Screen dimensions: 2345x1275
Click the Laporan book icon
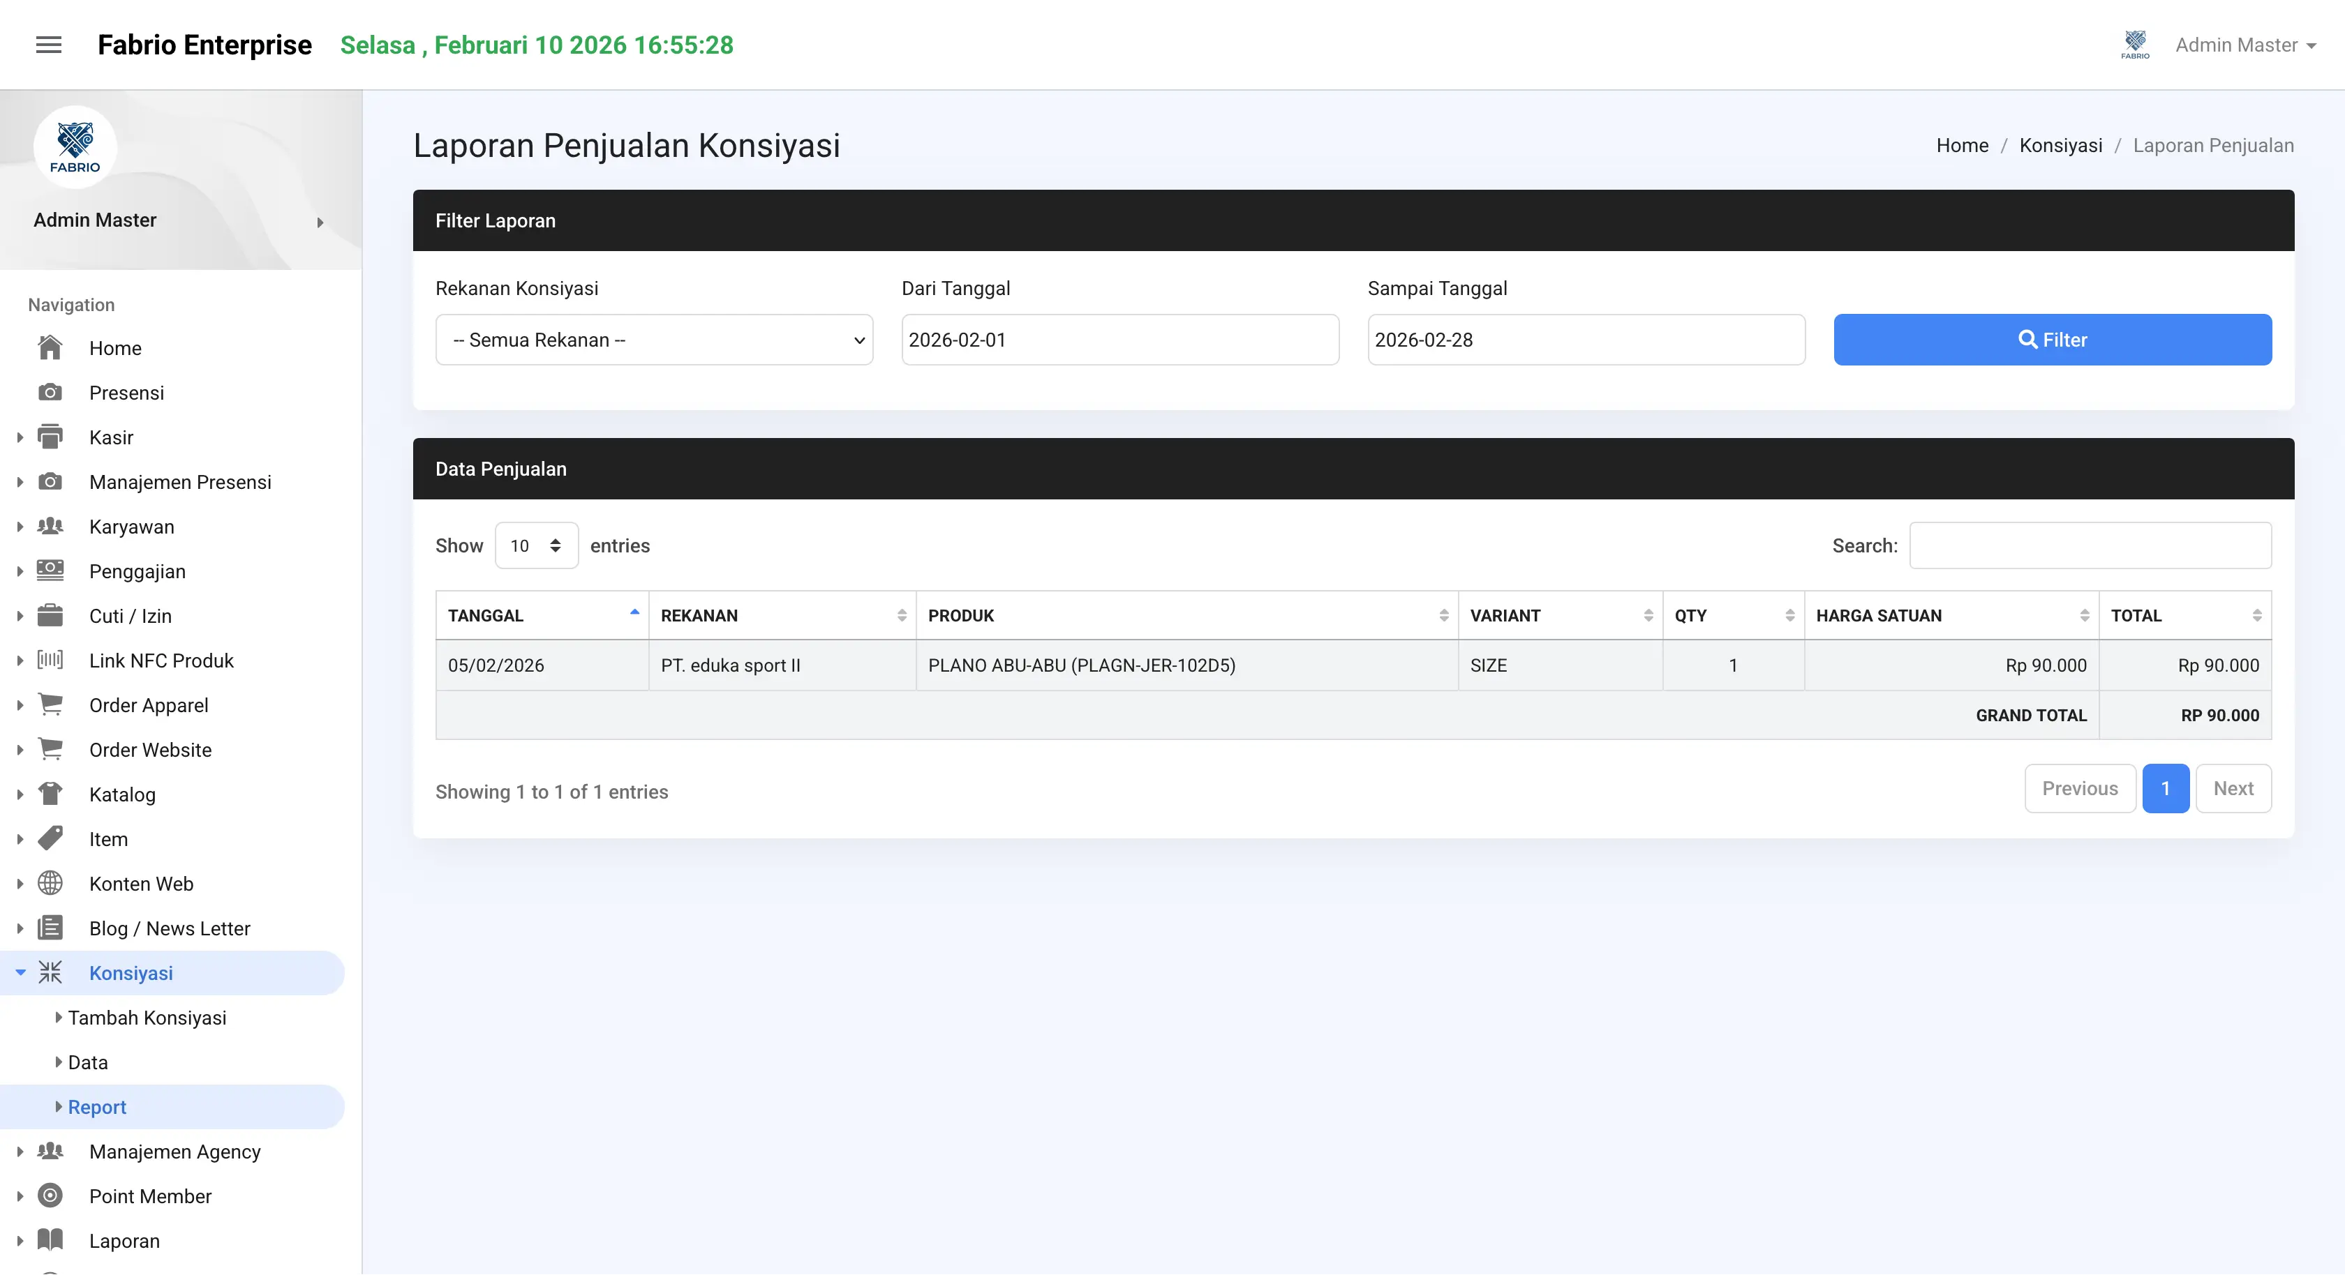pyautogui.click(x=50, y=1239)
